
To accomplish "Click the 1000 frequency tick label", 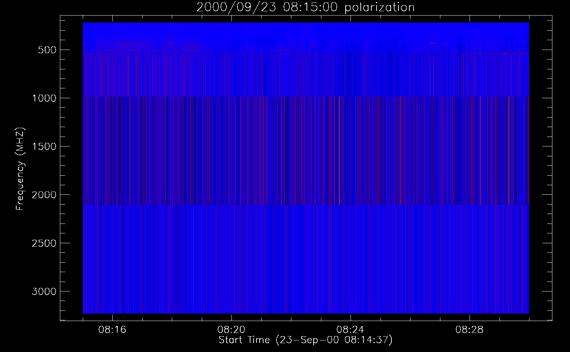I will coord(44,98).
